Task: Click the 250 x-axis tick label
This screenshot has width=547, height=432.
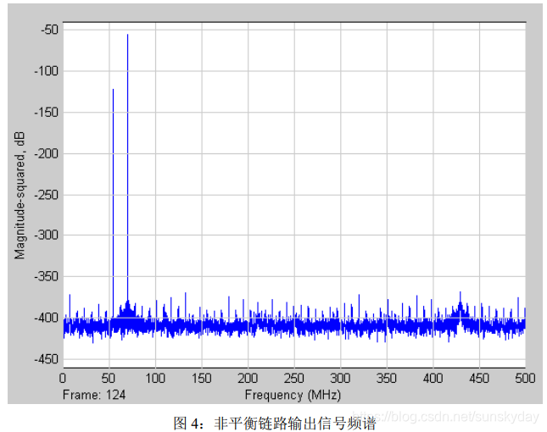Action: [x=294, y=378]
